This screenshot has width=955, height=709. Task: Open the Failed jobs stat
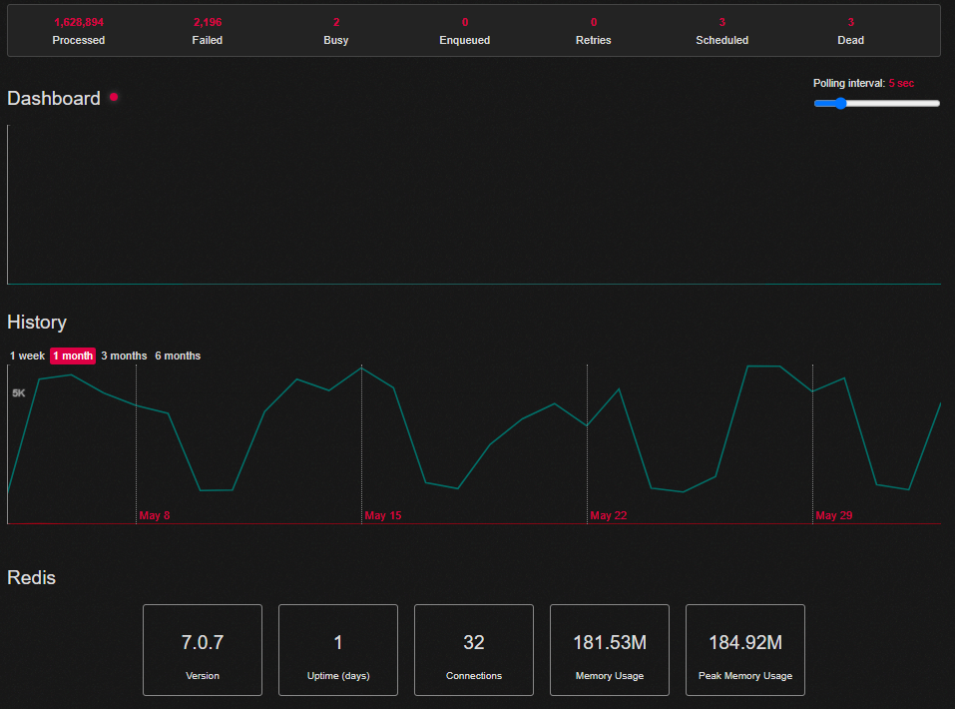click(x=208, y=31)
